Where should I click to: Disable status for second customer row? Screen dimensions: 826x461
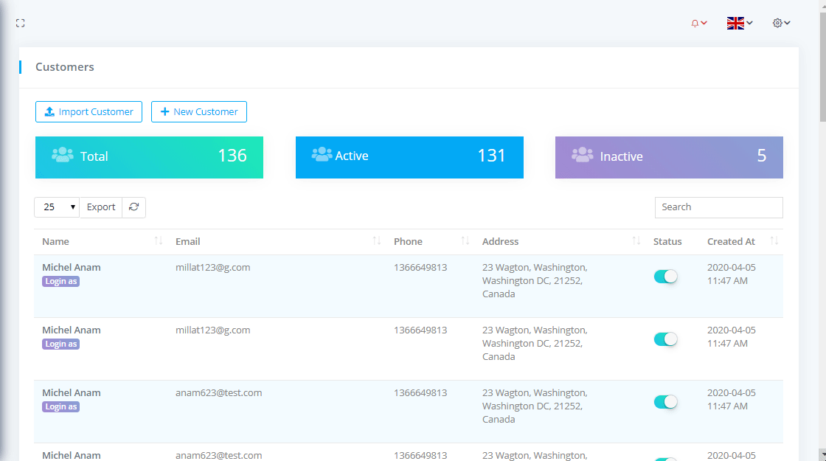[x=665, y=339]
